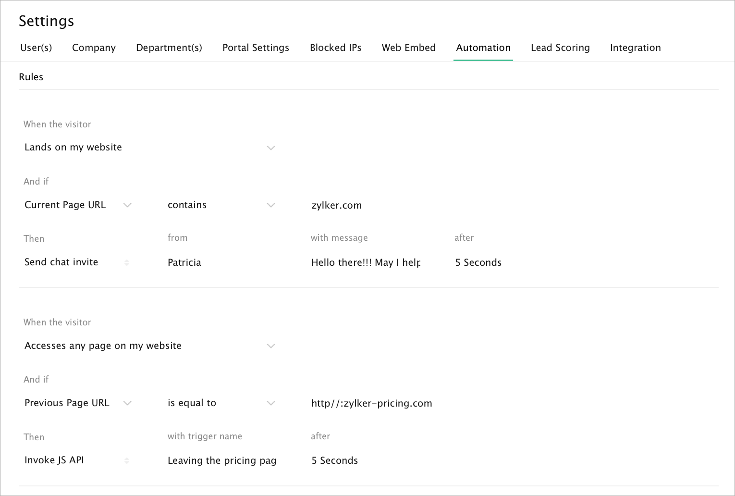The height and width of the screenshot is (496, 735).
Task: Edit the 'Hello there!!!' message field
Action: click(x=366, y=262)
